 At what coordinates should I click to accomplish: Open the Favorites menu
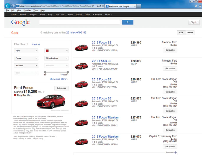pos(27,10)
